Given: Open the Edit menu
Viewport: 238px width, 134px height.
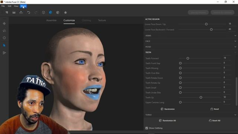Looking at the screenshot, I should (9, 6).
